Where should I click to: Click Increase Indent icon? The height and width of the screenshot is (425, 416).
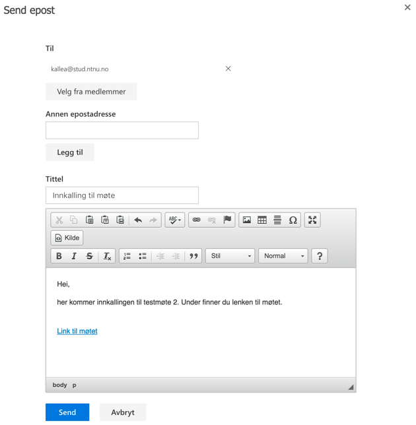176,256
